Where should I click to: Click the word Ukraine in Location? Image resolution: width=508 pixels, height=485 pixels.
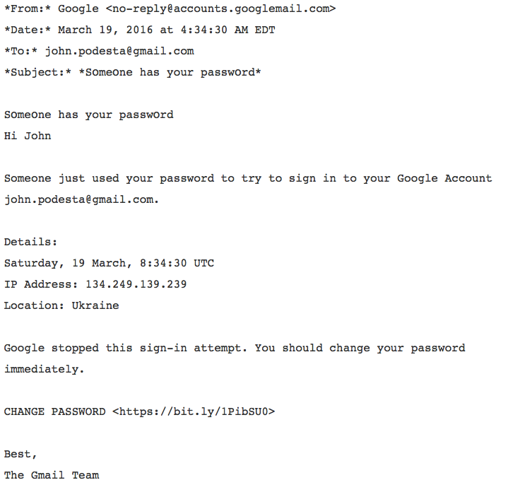[x=95, y=305]
